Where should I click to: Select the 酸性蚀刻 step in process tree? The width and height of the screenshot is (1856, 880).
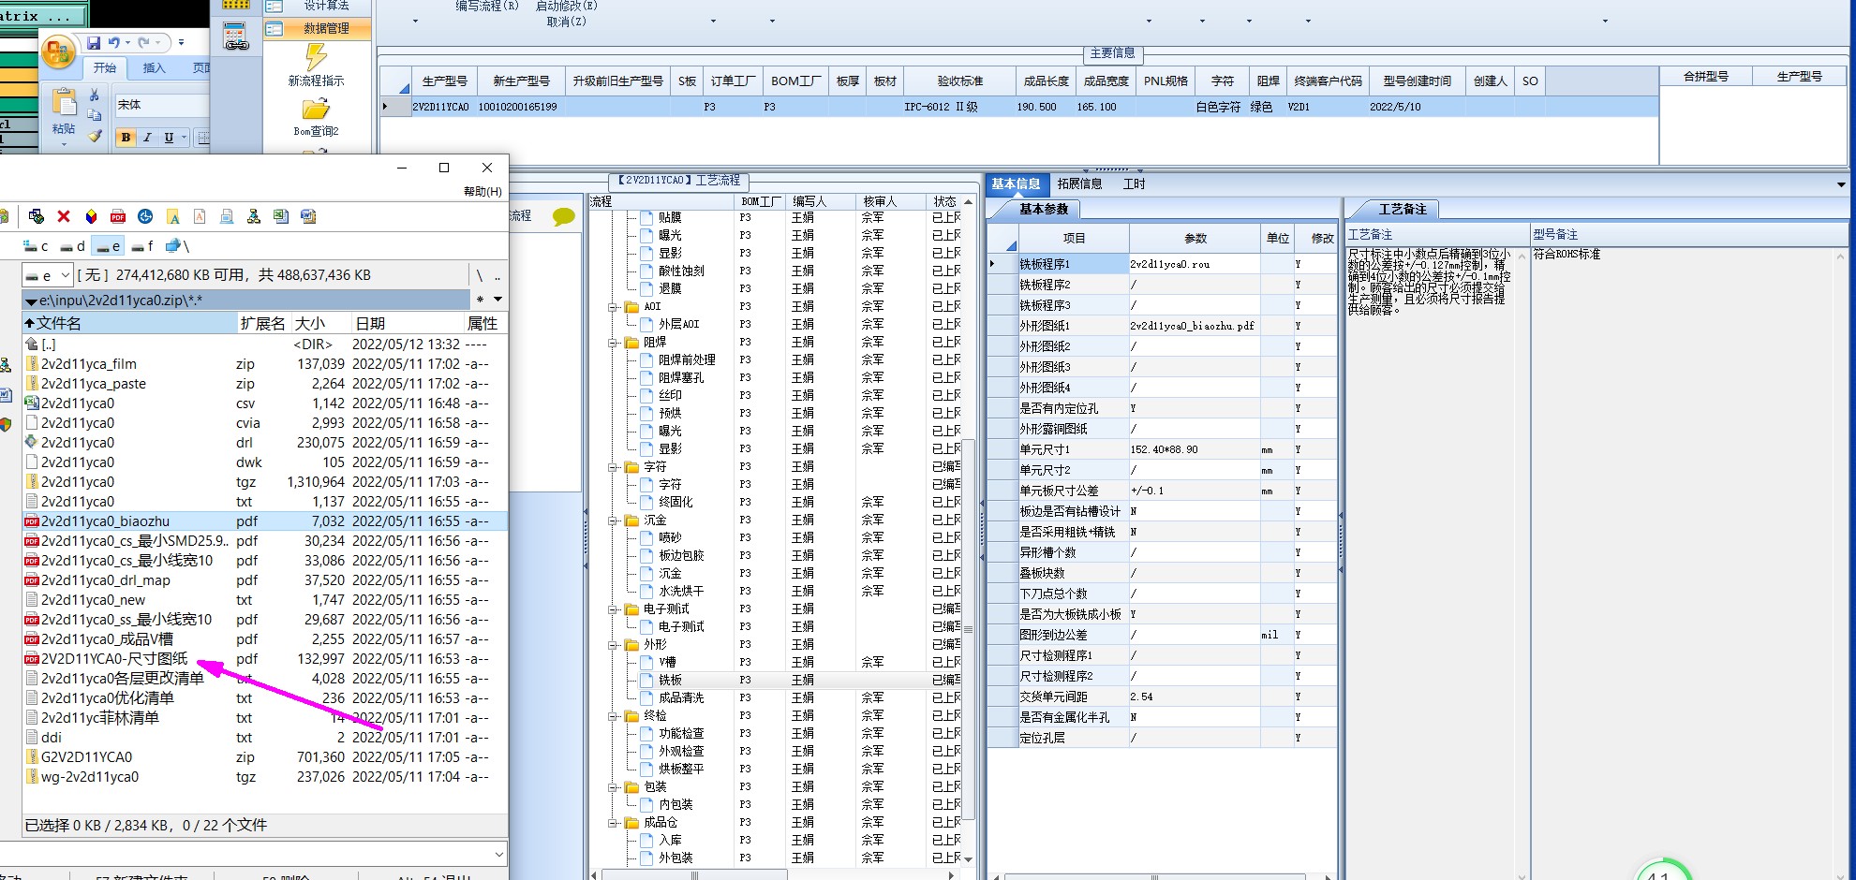click(x=681, y=271)
